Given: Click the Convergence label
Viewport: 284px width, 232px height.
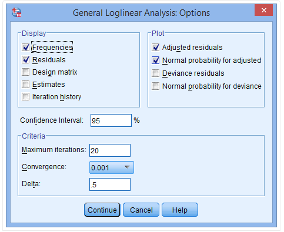Looking at the screenshot, I should click(x=44, y=167).
